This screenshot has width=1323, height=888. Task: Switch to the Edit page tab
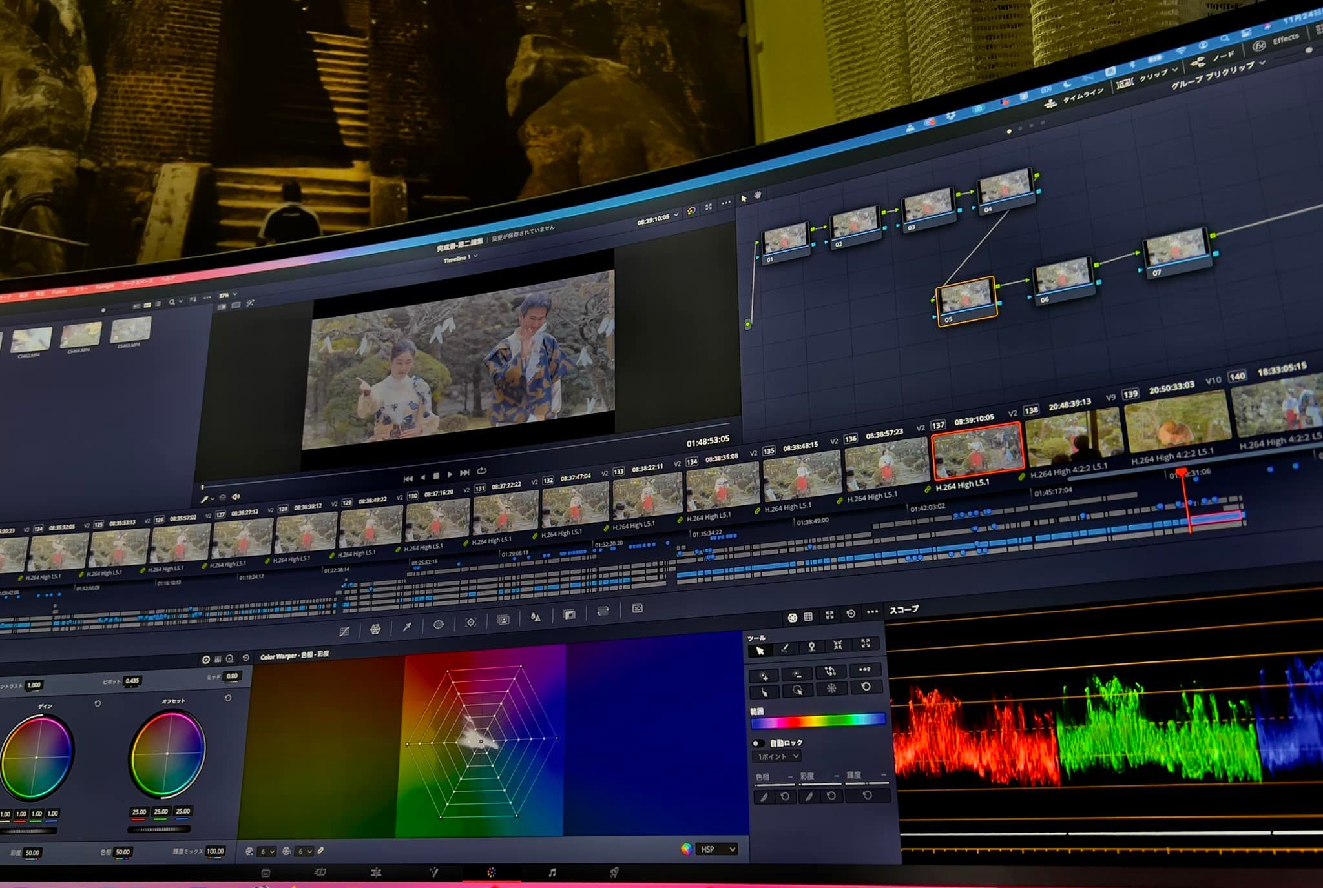(x=376, y=873)
